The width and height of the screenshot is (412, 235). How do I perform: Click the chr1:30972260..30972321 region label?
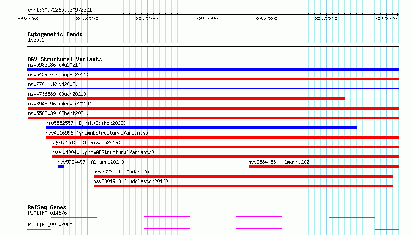coord(60,10)
